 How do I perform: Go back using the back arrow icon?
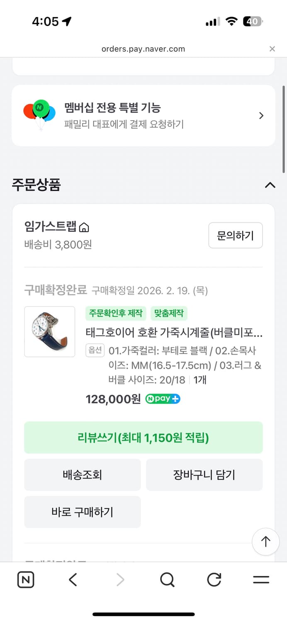click(x=73, y=579)
